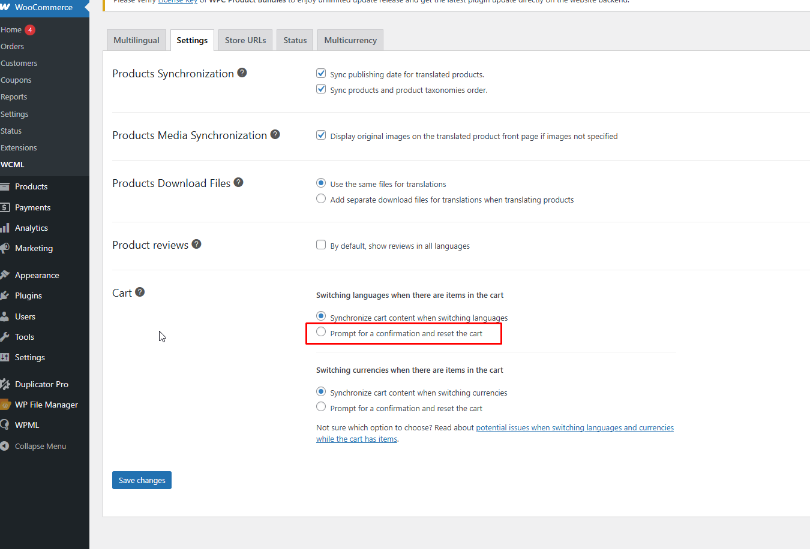The height and width of the screenshot is (549, 810).
Task: Click the Home notification badge showing 4
Action: point(30,29)
